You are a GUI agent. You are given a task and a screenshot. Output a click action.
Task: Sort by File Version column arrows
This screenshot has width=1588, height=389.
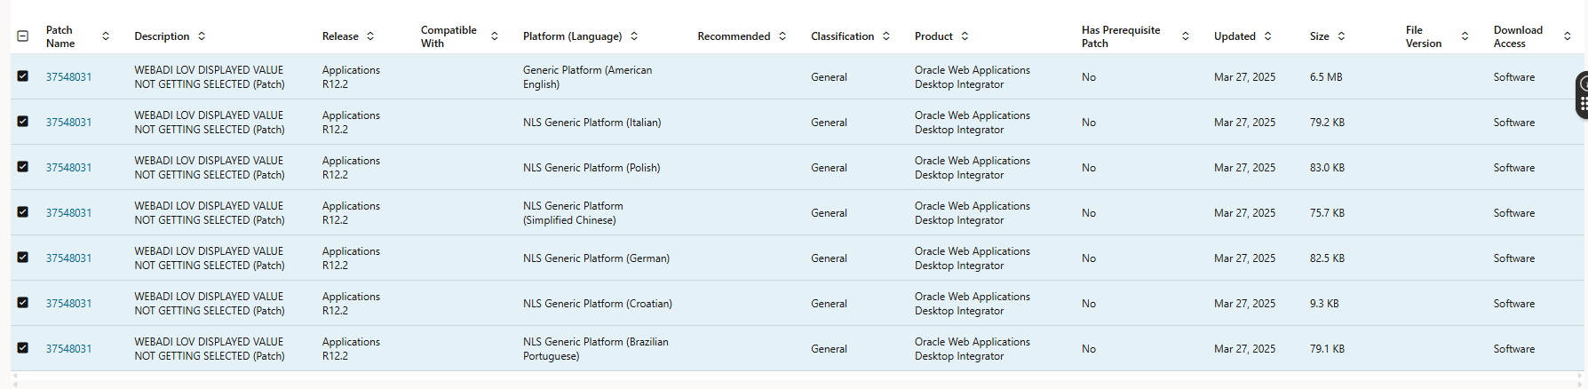[x=1465, y=36]
